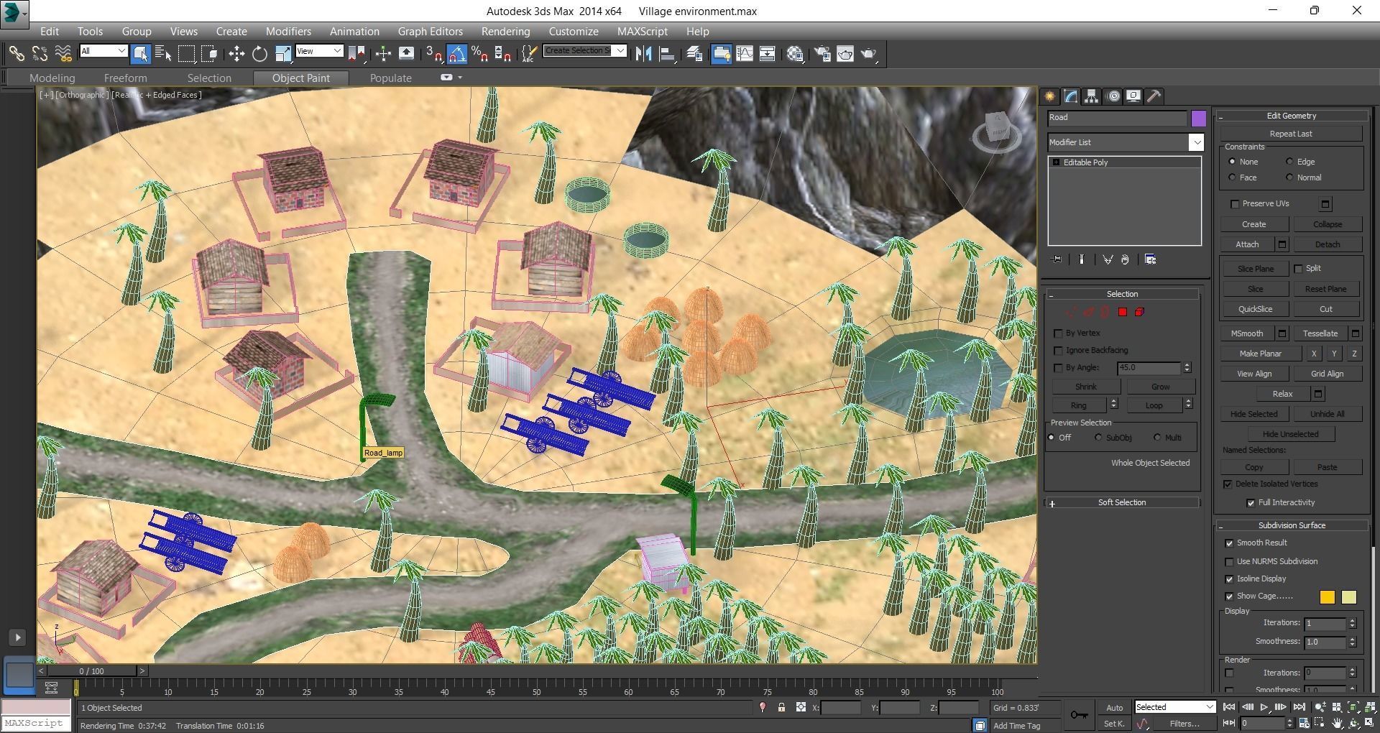This screenshot has height=733, width=1380.
Task: Collapse the Edit Geometry rollout
Action: click(1292, 116)
